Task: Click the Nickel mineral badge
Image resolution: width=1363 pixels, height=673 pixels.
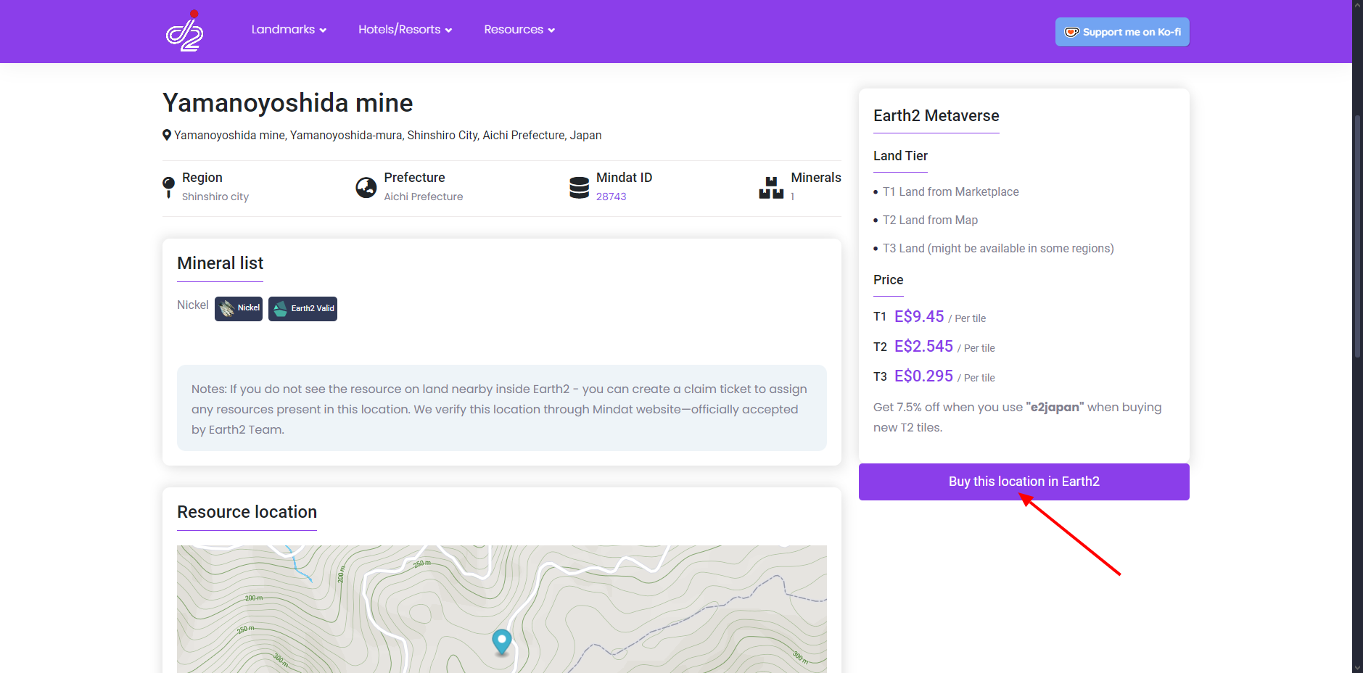Action: tap(239, 308)
